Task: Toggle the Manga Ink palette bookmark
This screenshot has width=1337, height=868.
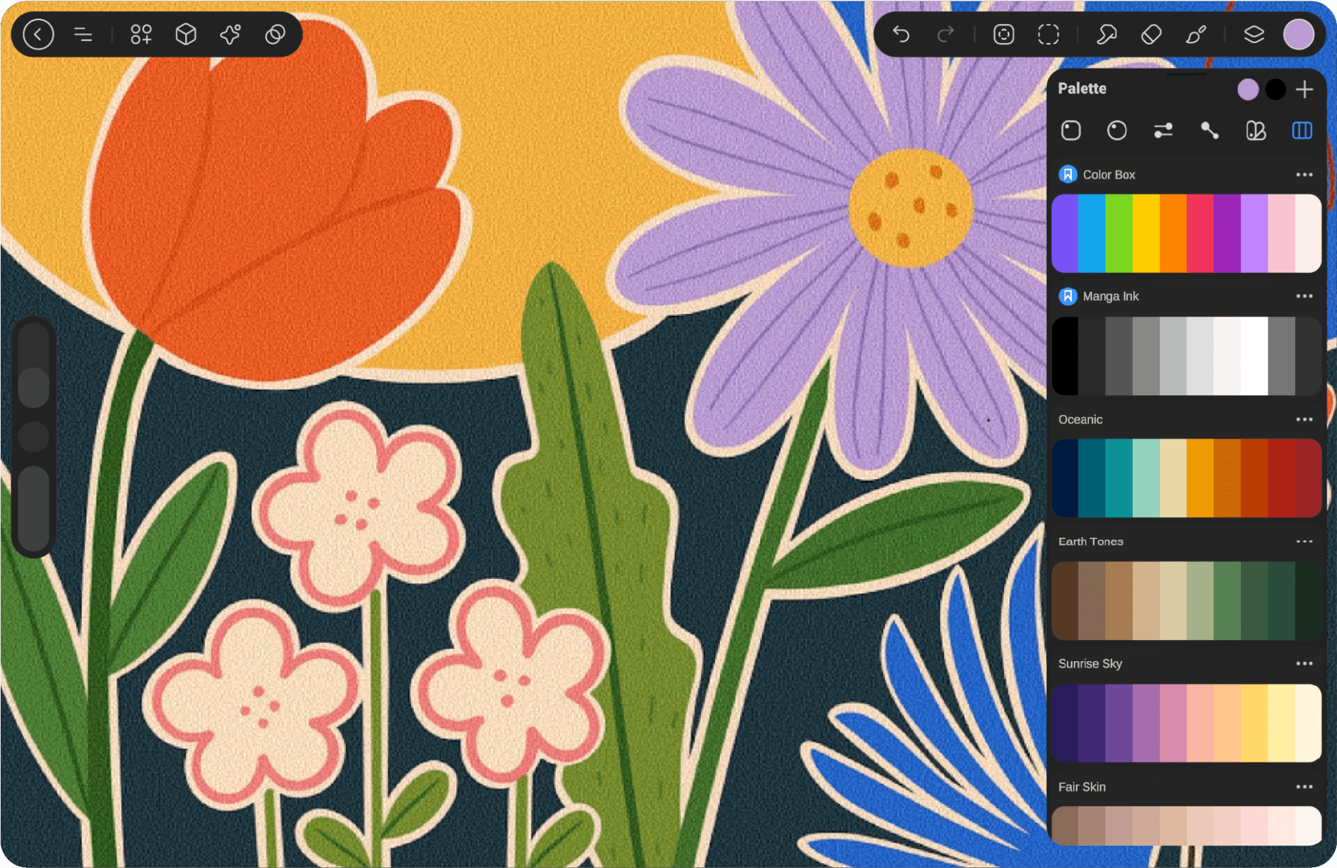Action: click(1067, 296)
